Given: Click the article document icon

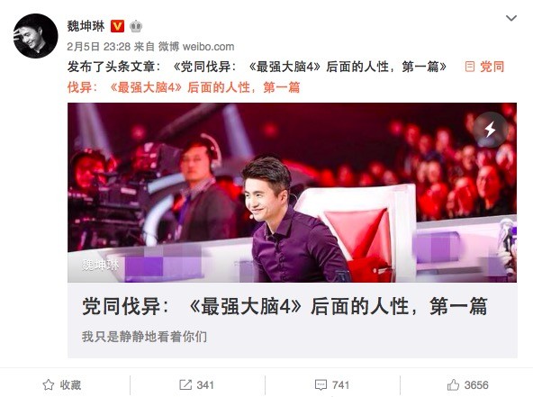Looking at the screenshot, I should (469, 67).
